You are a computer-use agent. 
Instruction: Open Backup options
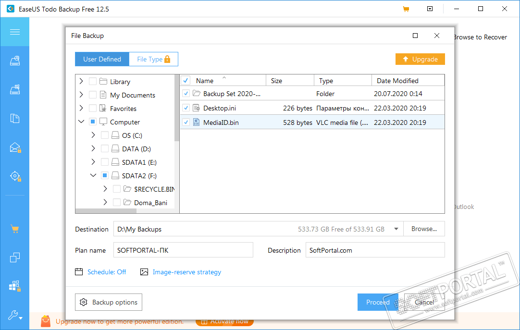109,302
